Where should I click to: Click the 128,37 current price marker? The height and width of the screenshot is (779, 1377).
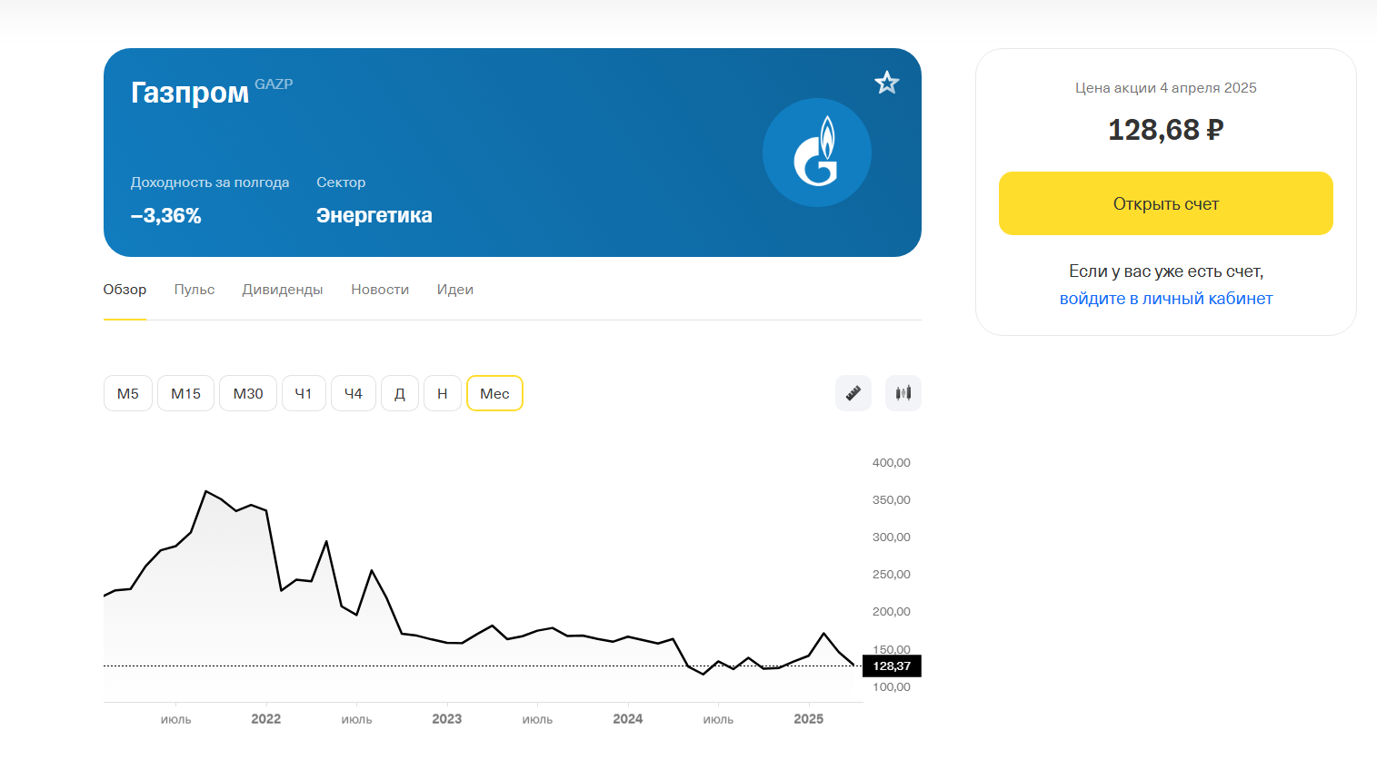[892, 666]
